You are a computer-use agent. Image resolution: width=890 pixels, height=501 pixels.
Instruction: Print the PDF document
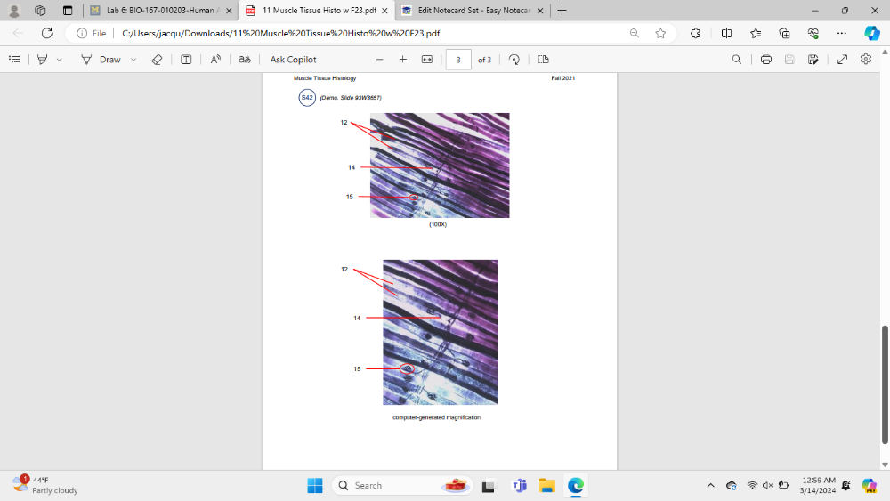[765, 60]
